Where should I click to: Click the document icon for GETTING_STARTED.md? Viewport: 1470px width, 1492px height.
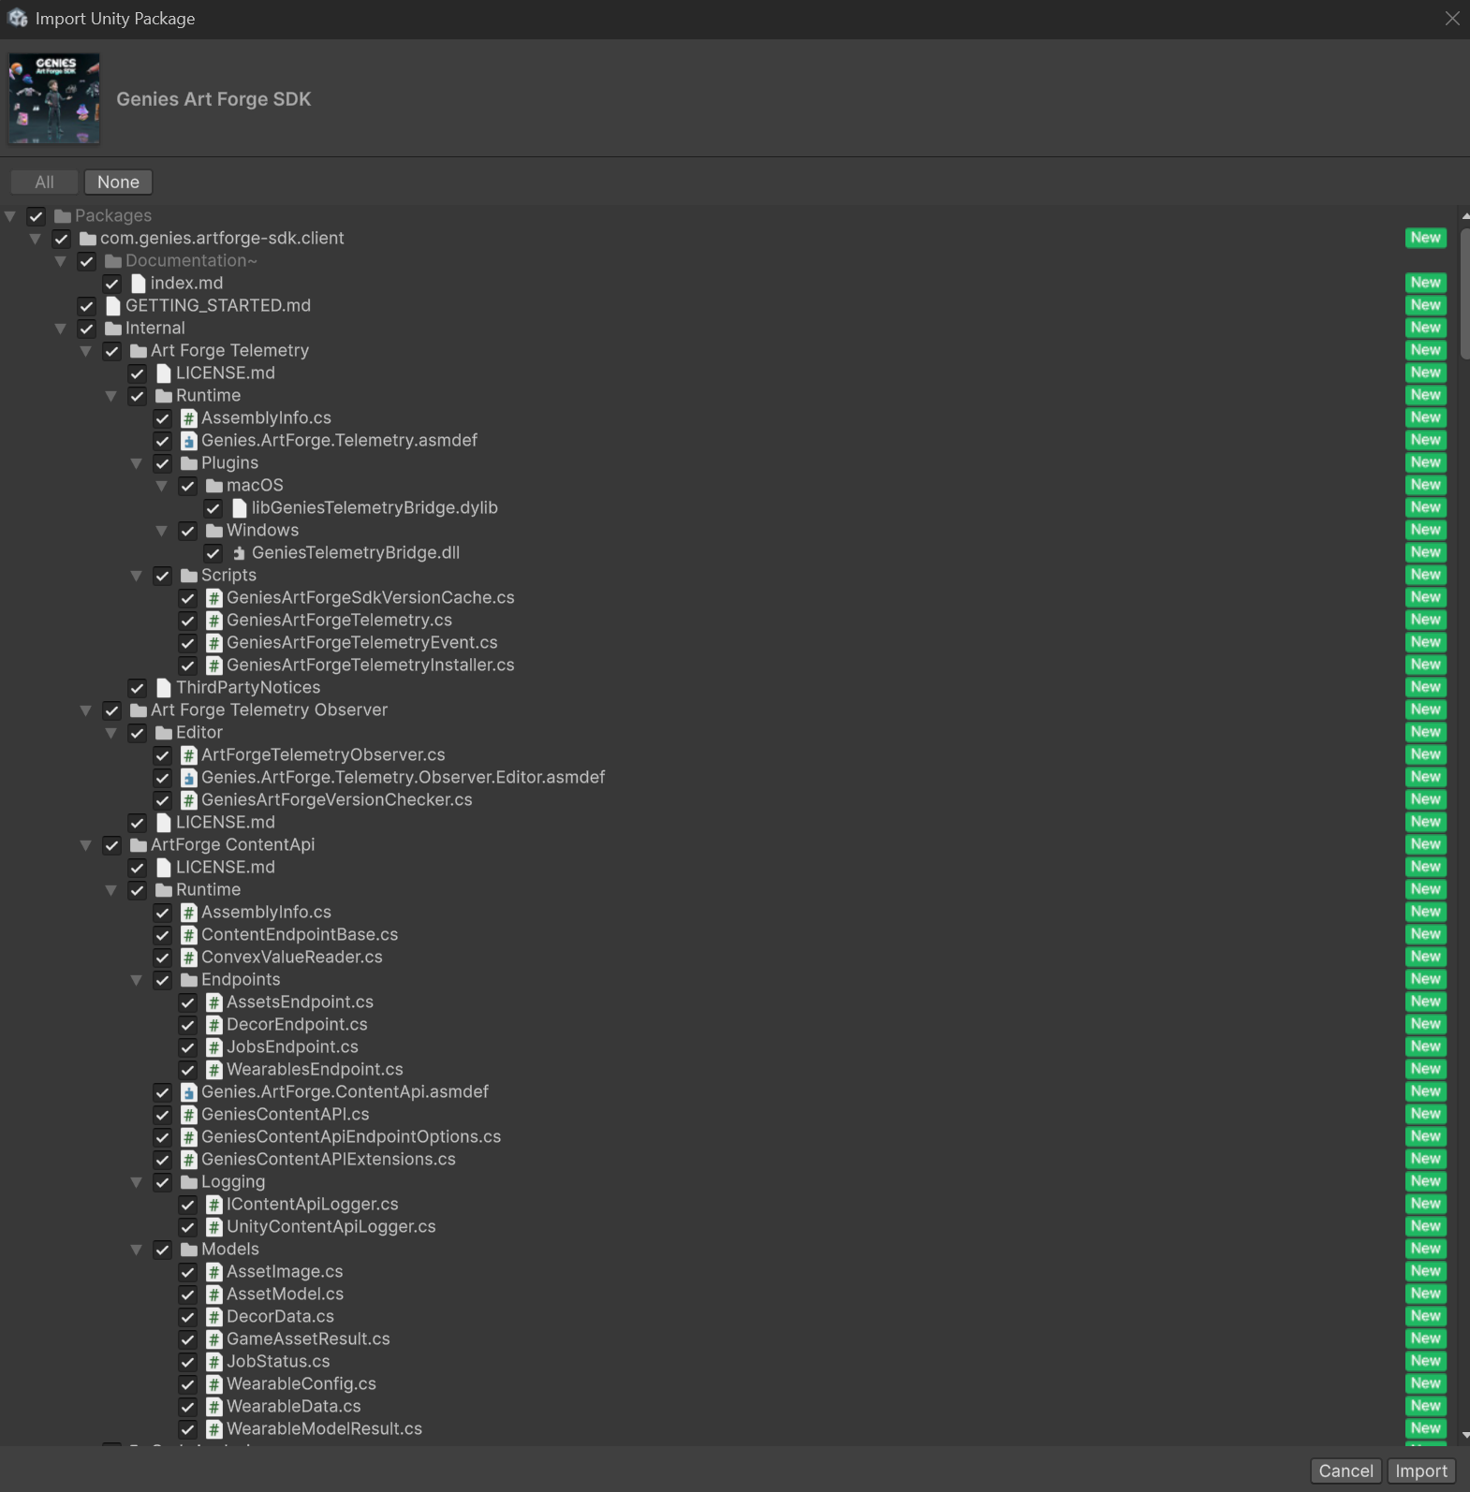pos(113,306)
